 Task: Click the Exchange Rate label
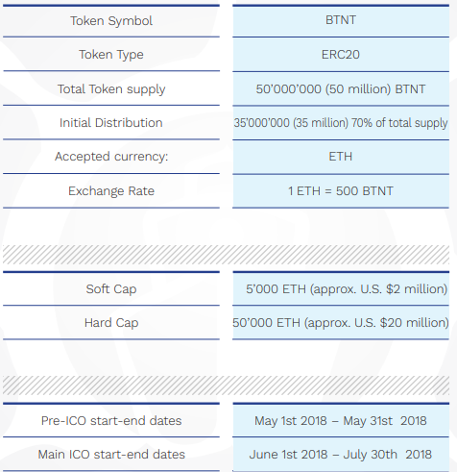111,191
